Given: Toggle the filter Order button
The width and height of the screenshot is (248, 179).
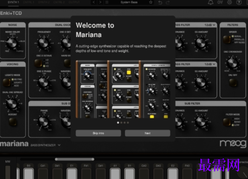Looking at the screenshot, I should click(227, 39).
